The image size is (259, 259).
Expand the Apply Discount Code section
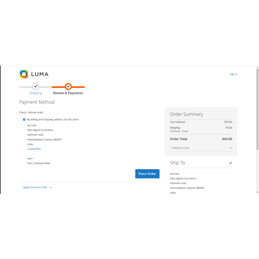coord(35,187)
